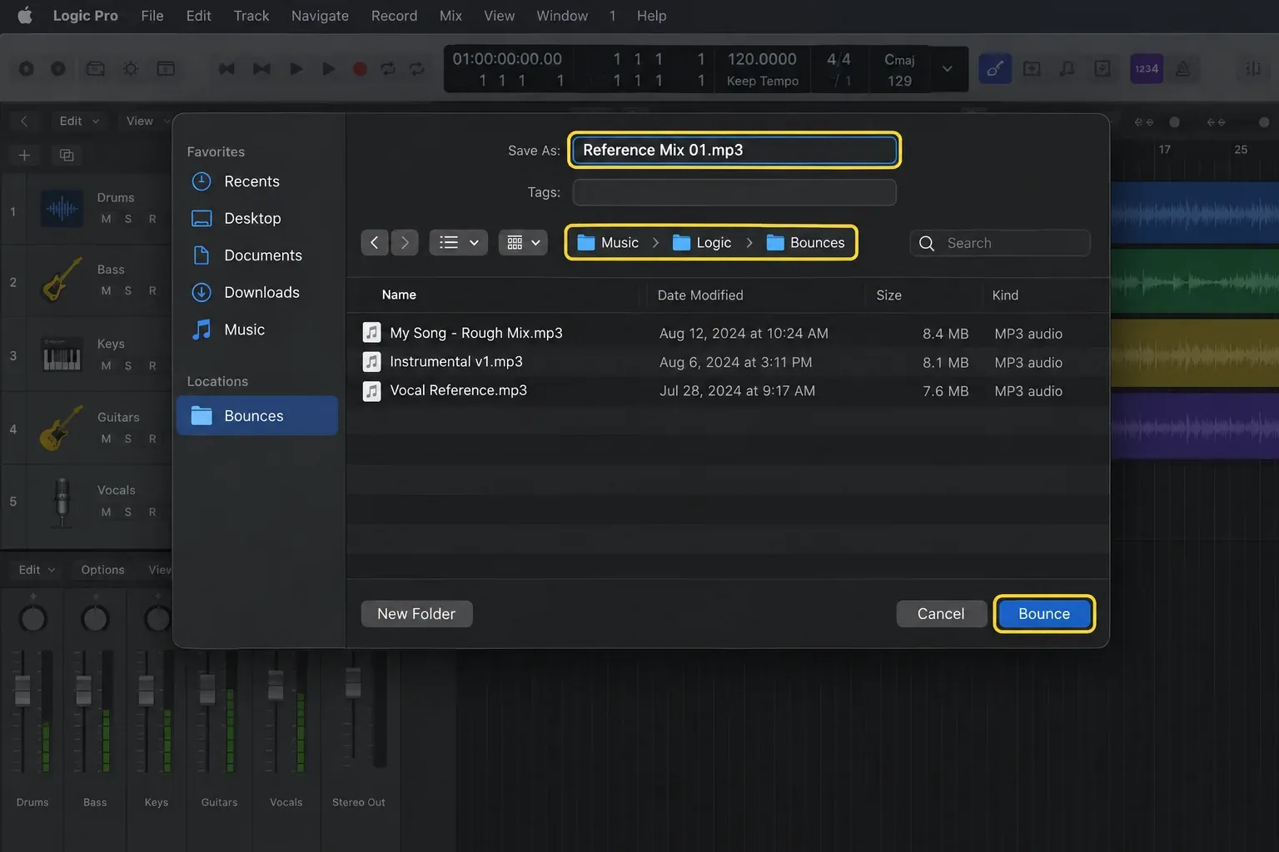
Task: Click the first Play button in transport
Action: 296,69
